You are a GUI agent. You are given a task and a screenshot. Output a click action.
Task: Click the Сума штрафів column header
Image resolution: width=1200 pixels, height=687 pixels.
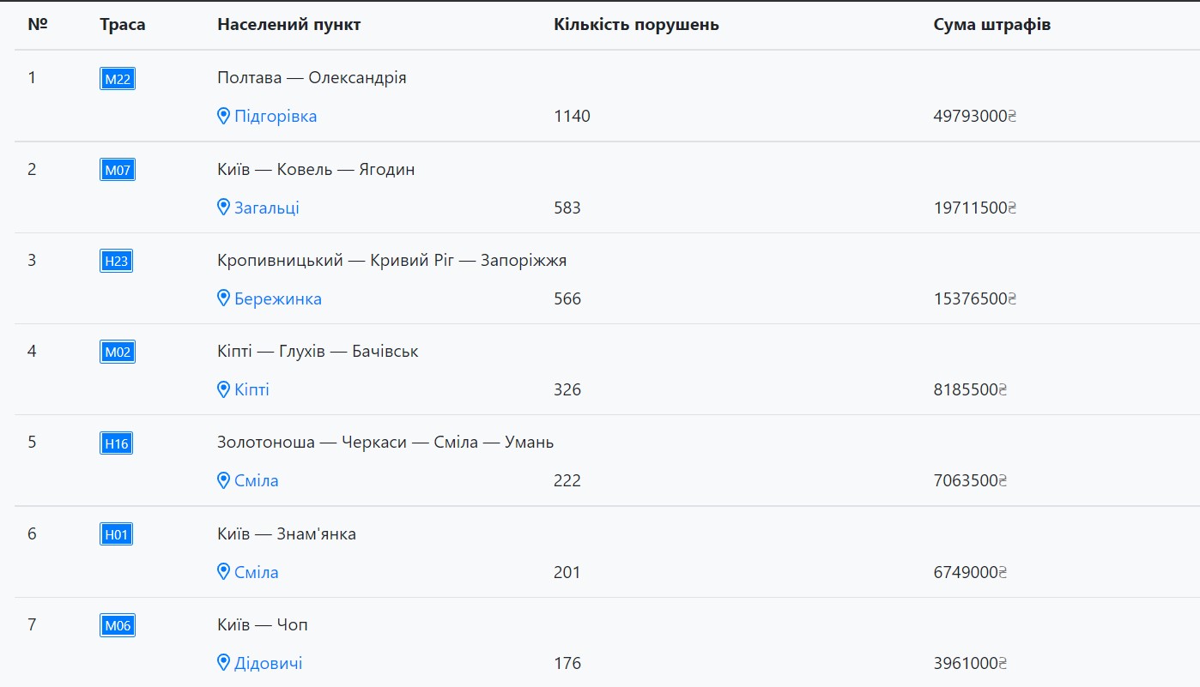pos(991,25)
